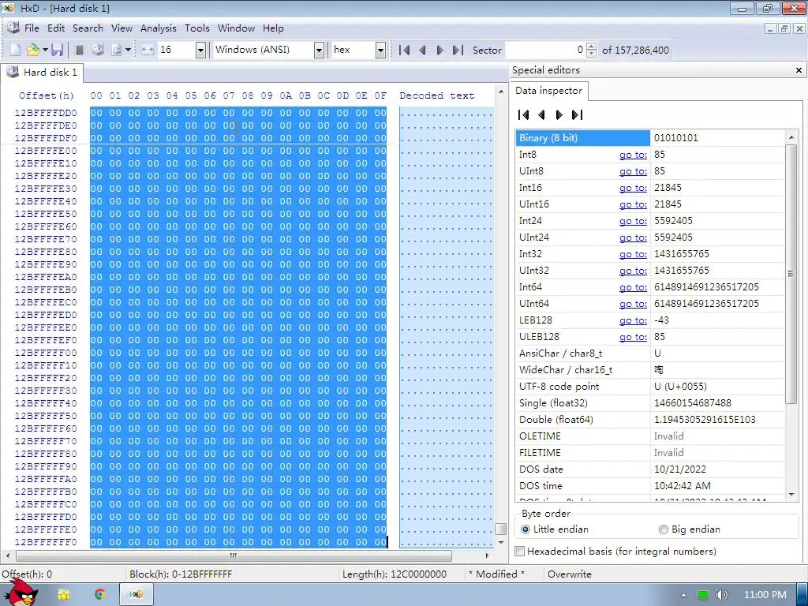The width and height of the screenshot is (808, 606).
Task: Open the Analysis menu
Action: [158, 28]
